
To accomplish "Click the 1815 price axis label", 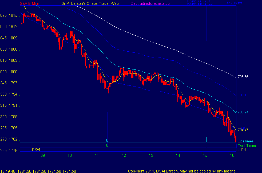I will click(13, 15).
